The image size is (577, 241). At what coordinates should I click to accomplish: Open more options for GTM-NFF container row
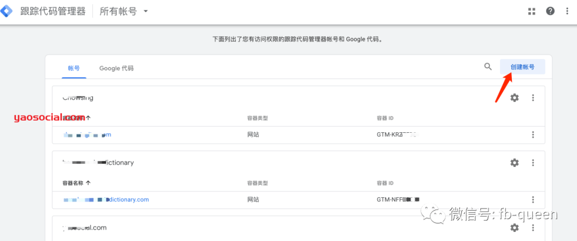[x=533, y=199]
